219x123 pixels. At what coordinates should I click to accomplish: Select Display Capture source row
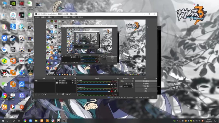pos(66,81)
